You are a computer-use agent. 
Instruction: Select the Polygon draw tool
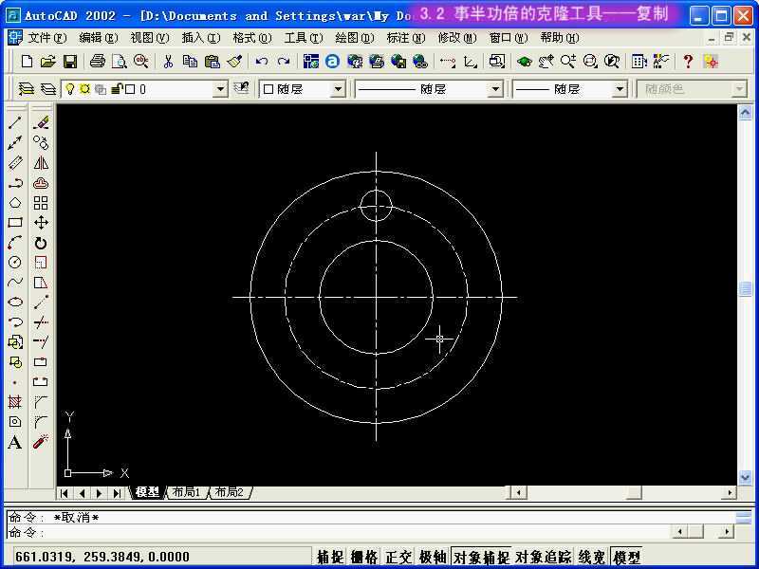pos(15,203)
